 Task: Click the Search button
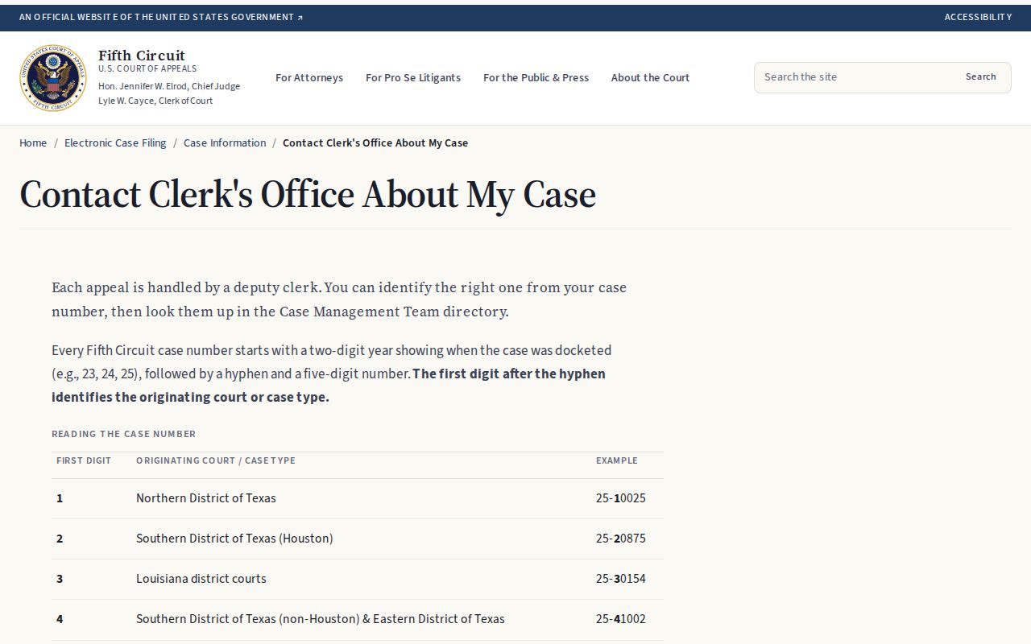980,77
